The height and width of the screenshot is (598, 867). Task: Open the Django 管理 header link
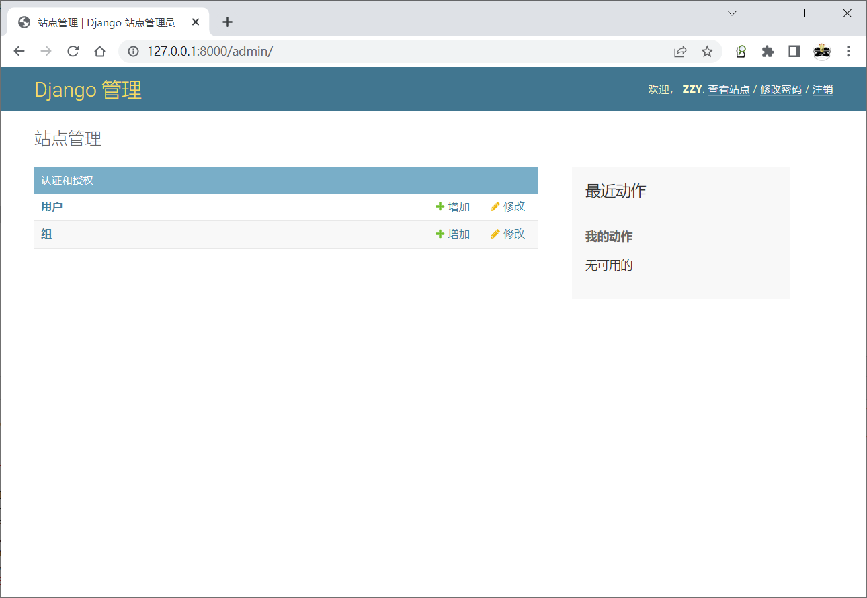tap(88, 89)
